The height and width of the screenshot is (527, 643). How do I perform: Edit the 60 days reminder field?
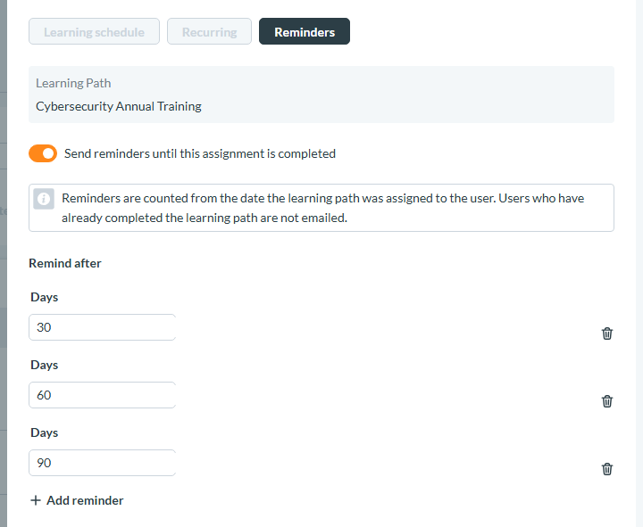[102, 395]
